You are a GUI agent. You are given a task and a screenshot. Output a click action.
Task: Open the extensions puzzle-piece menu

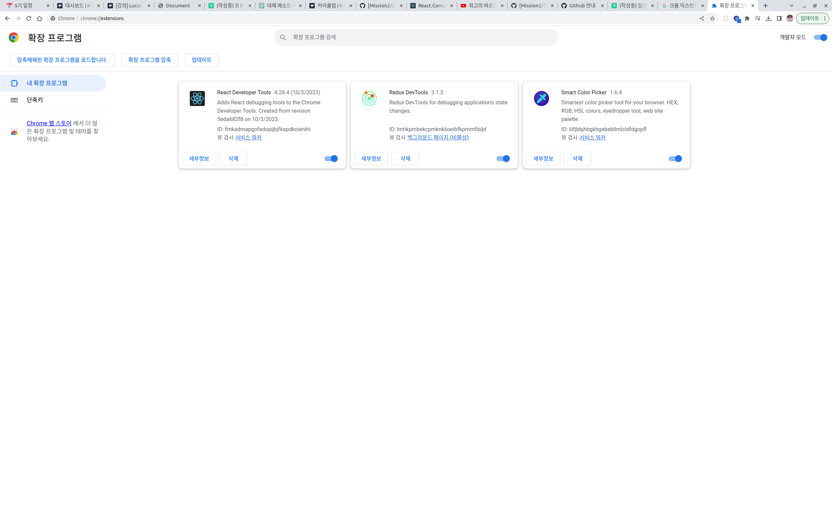747,18
